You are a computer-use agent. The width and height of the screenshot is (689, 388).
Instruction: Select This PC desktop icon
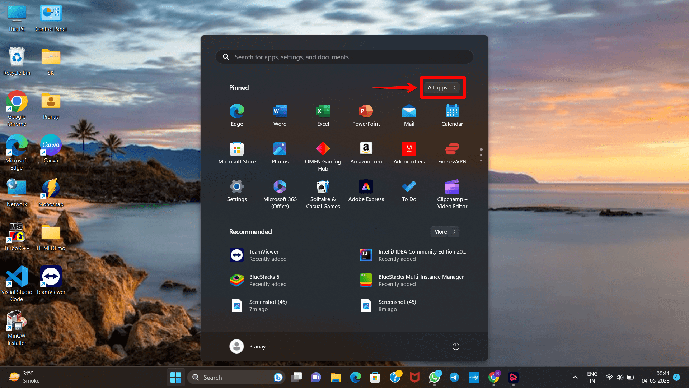click(x=17, y=18)
